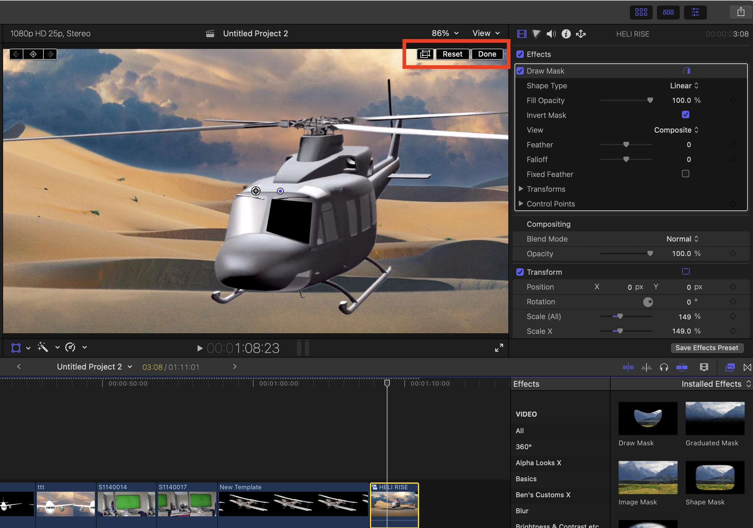Open the info inspector icon

566,34
